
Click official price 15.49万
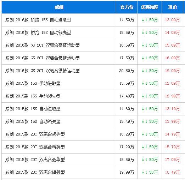[127, 121]
